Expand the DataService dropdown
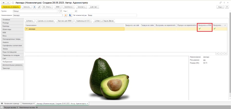Image resolution: width=231 pixels, height=109 pixels. [69, 7]
